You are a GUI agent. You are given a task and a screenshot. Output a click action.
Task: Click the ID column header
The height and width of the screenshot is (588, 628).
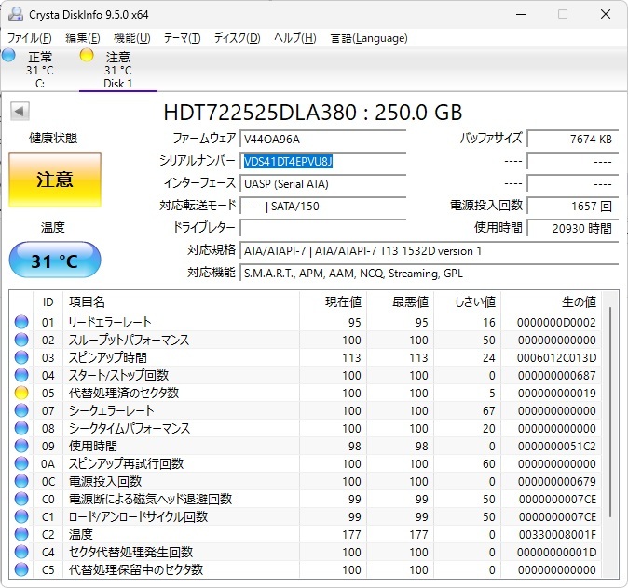tap(48, 302)
